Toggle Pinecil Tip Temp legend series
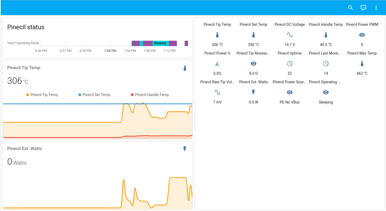The width and height of the screenshot is (386, 211). [42, 95]
